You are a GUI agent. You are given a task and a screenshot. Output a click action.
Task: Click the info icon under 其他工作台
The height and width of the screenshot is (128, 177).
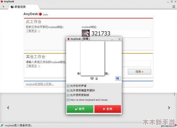pos(39,66)
